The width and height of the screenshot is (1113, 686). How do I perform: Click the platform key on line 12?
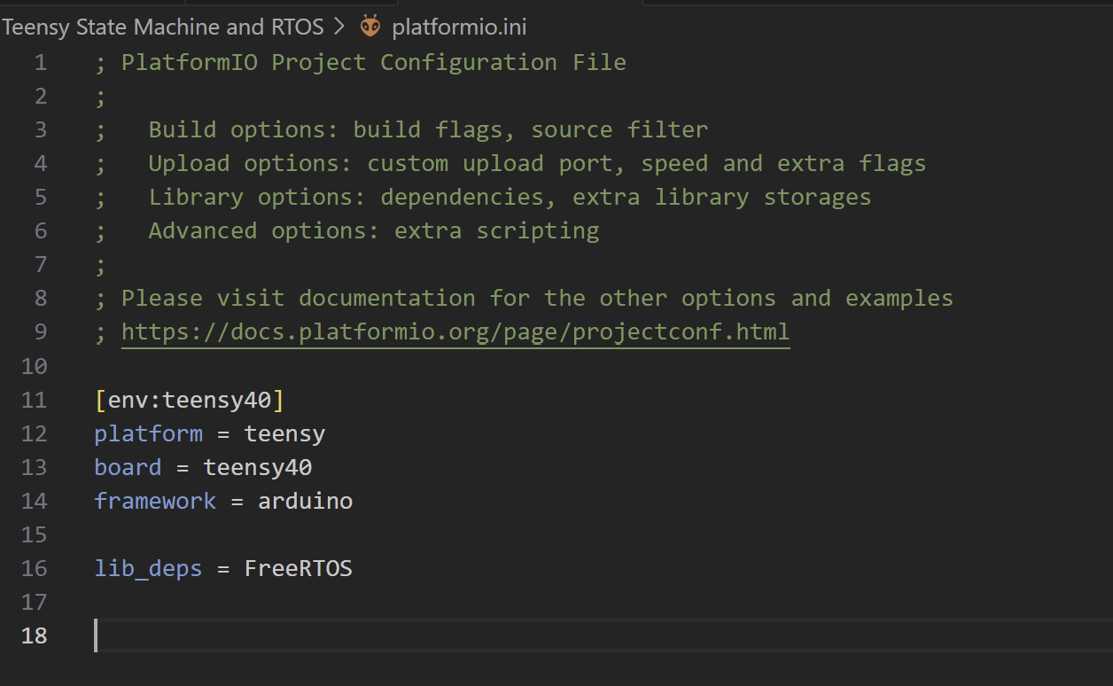149,433
